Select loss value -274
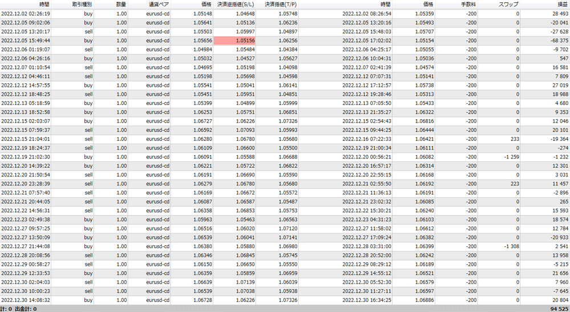Image resolution: width=570 pixels, height=312 pixels. coord(563,148)
